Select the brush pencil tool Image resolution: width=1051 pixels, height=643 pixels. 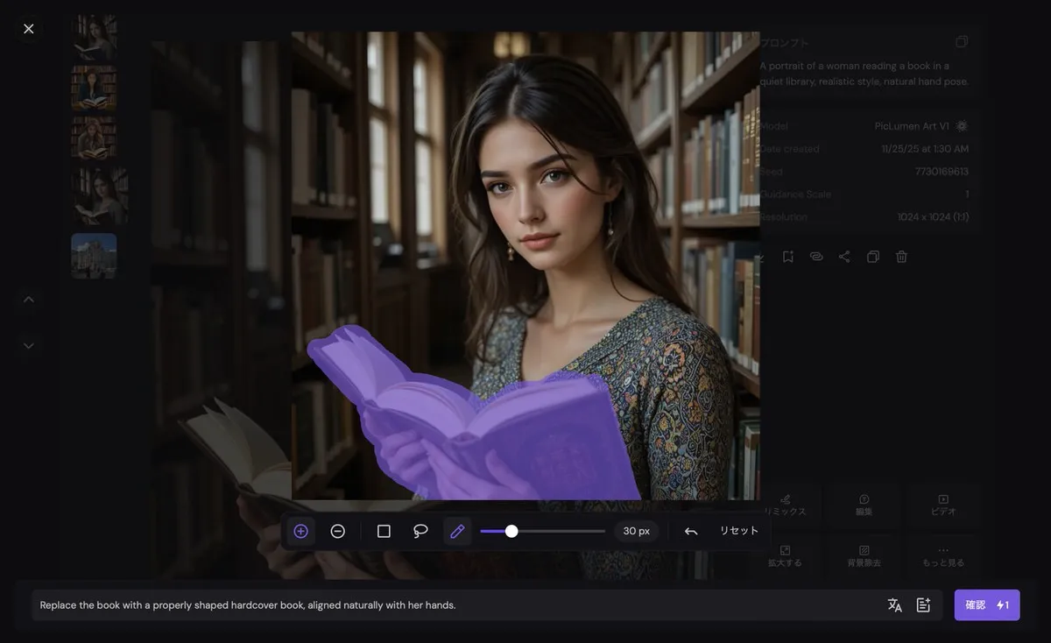click(x=457, y=531)
